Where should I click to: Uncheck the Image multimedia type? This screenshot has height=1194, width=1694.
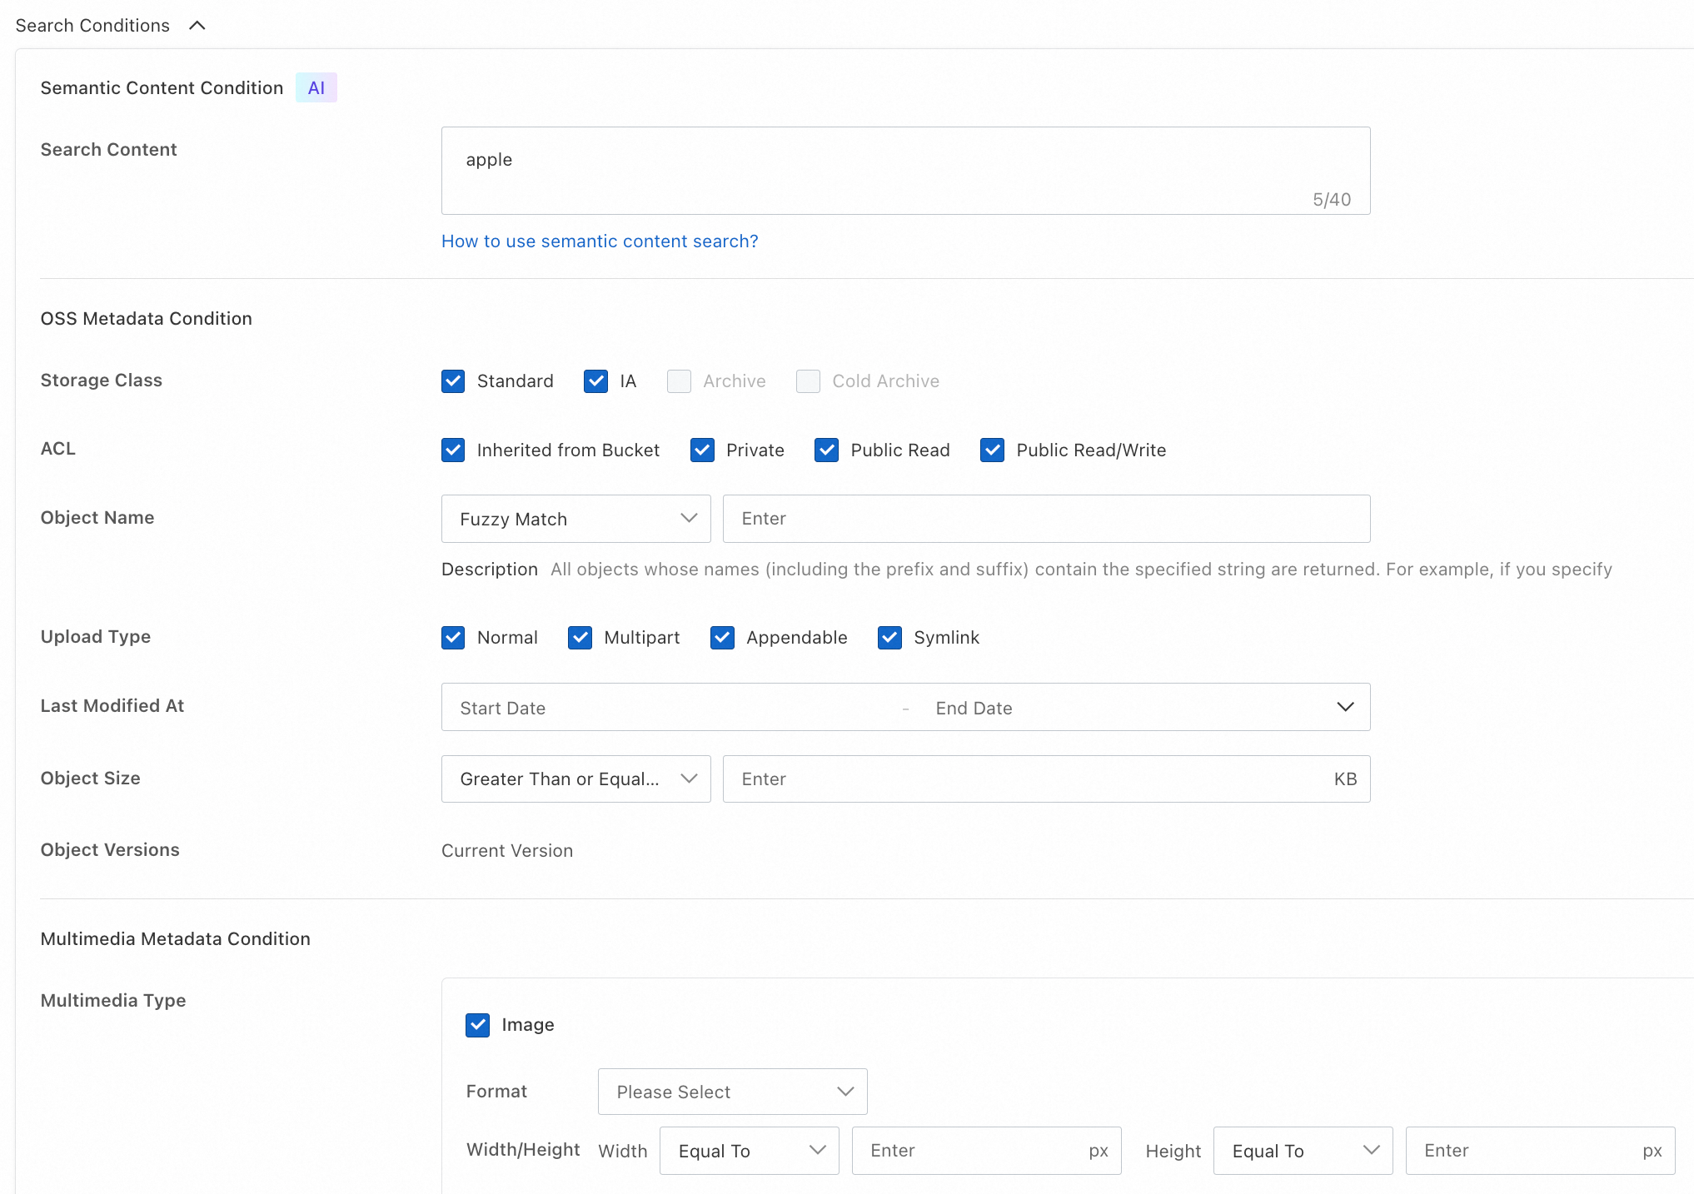(x=478, y=1025)
